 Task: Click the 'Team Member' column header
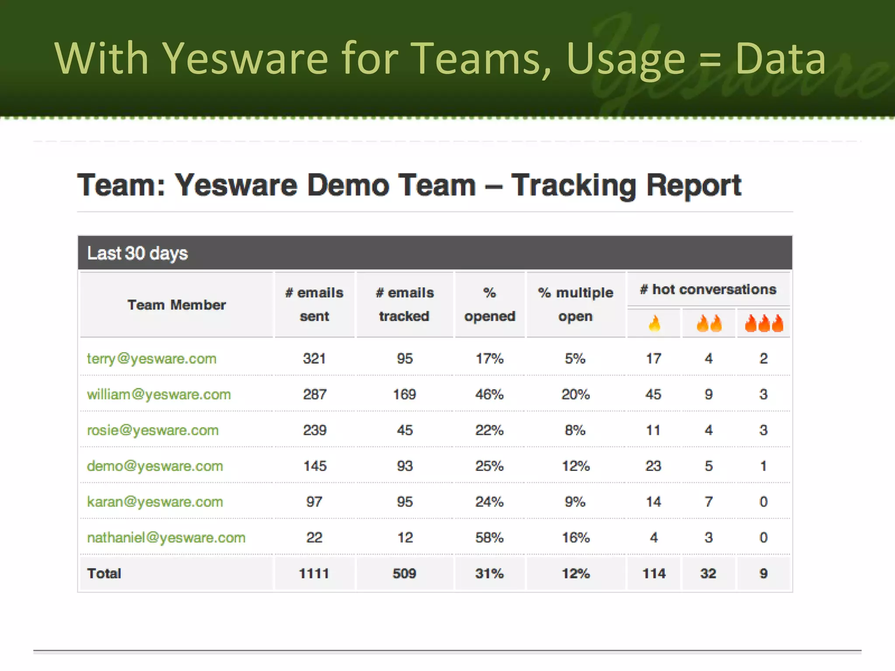click(x=177, y=304)
